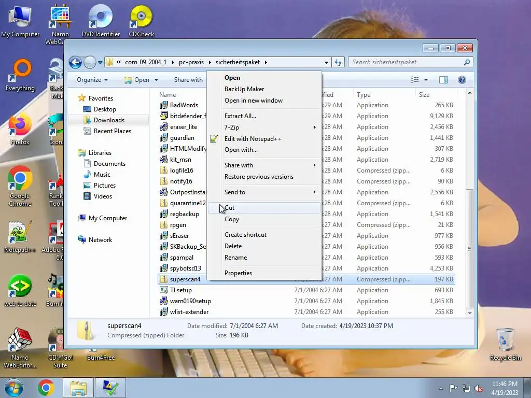531x398 pixels.
Task: Open DVD Identifier desktop shortcut
Action: click(101, 21)
